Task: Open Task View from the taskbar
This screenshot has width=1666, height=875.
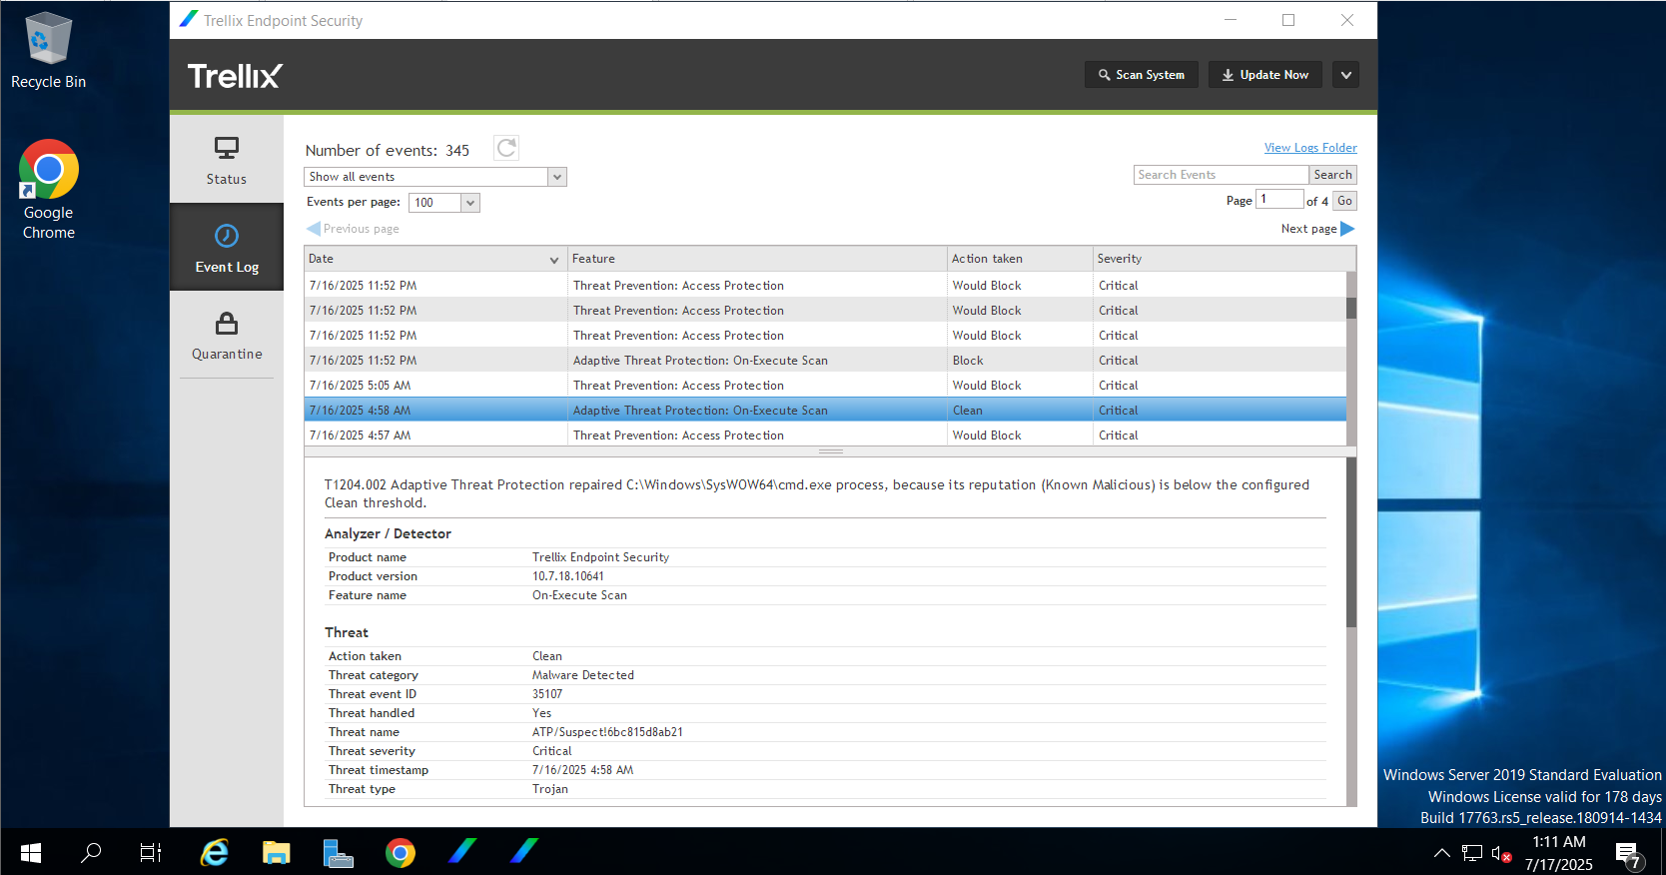Action: (x=151, y=852)
